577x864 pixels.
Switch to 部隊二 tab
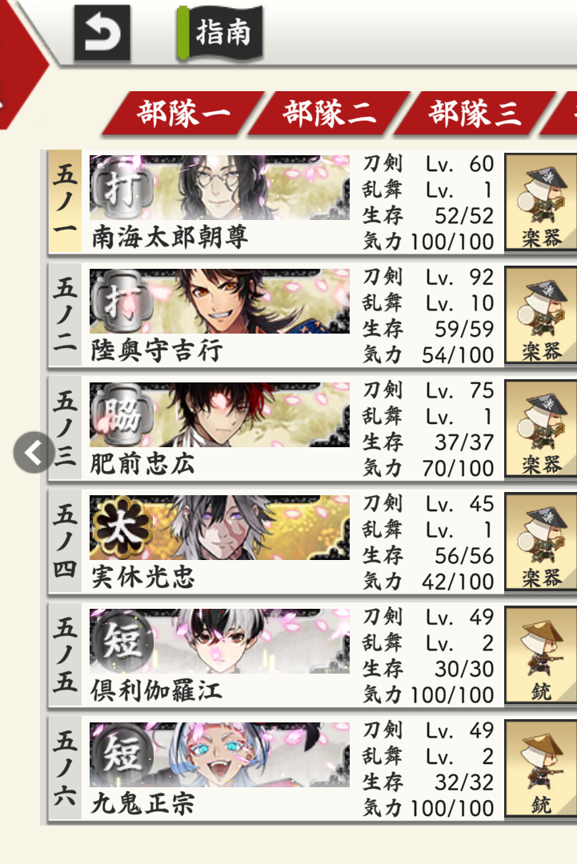tap(330, 113)
